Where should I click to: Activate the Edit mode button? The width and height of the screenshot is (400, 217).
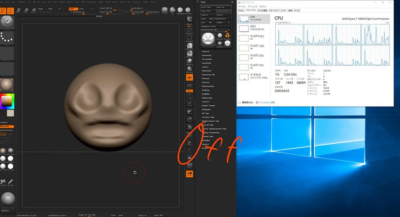pyautogui.click(x=3, y=11)
